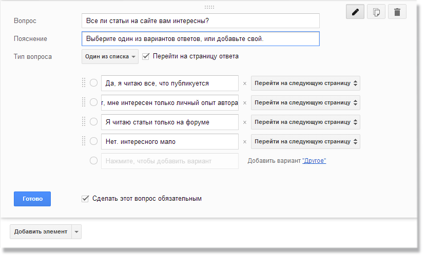This screenshot has height=256, width=426.
Task: Click "Нажмите, чтобы добавить вариант" field
Action: pyautogui.click(x=169, y=161)
